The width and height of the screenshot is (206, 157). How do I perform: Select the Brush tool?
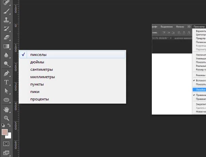pyautogui.click(x=6, y=11)
